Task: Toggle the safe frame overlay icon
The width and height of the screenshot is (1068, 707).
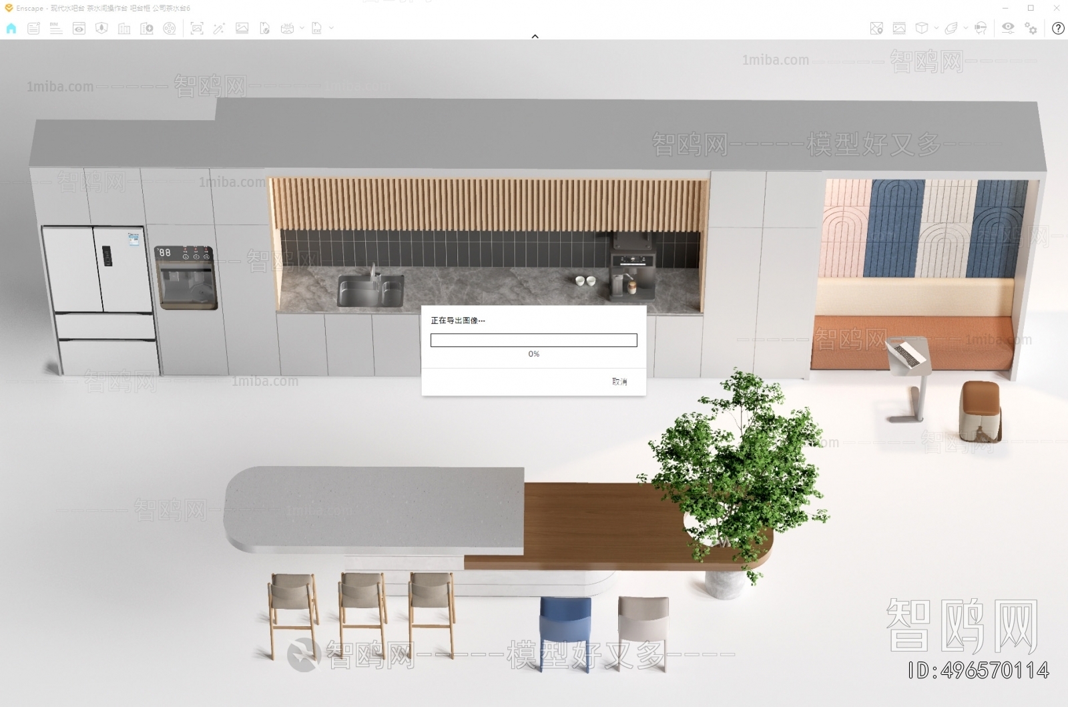Action: click(x=899, y=28)
